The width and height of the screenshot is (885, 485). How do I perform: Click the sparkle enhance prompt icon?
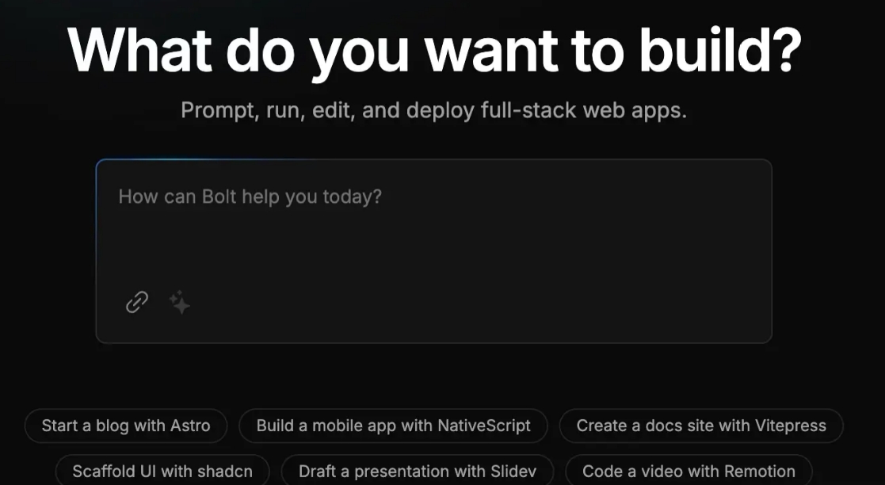(180, 302)
